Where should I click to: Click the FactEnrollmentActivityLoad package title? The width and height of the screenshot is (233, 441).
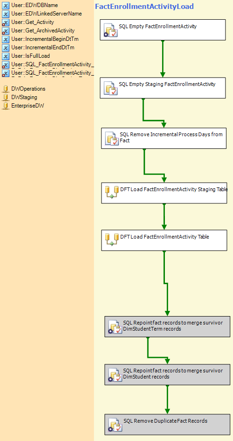click(x=144, y=7)
